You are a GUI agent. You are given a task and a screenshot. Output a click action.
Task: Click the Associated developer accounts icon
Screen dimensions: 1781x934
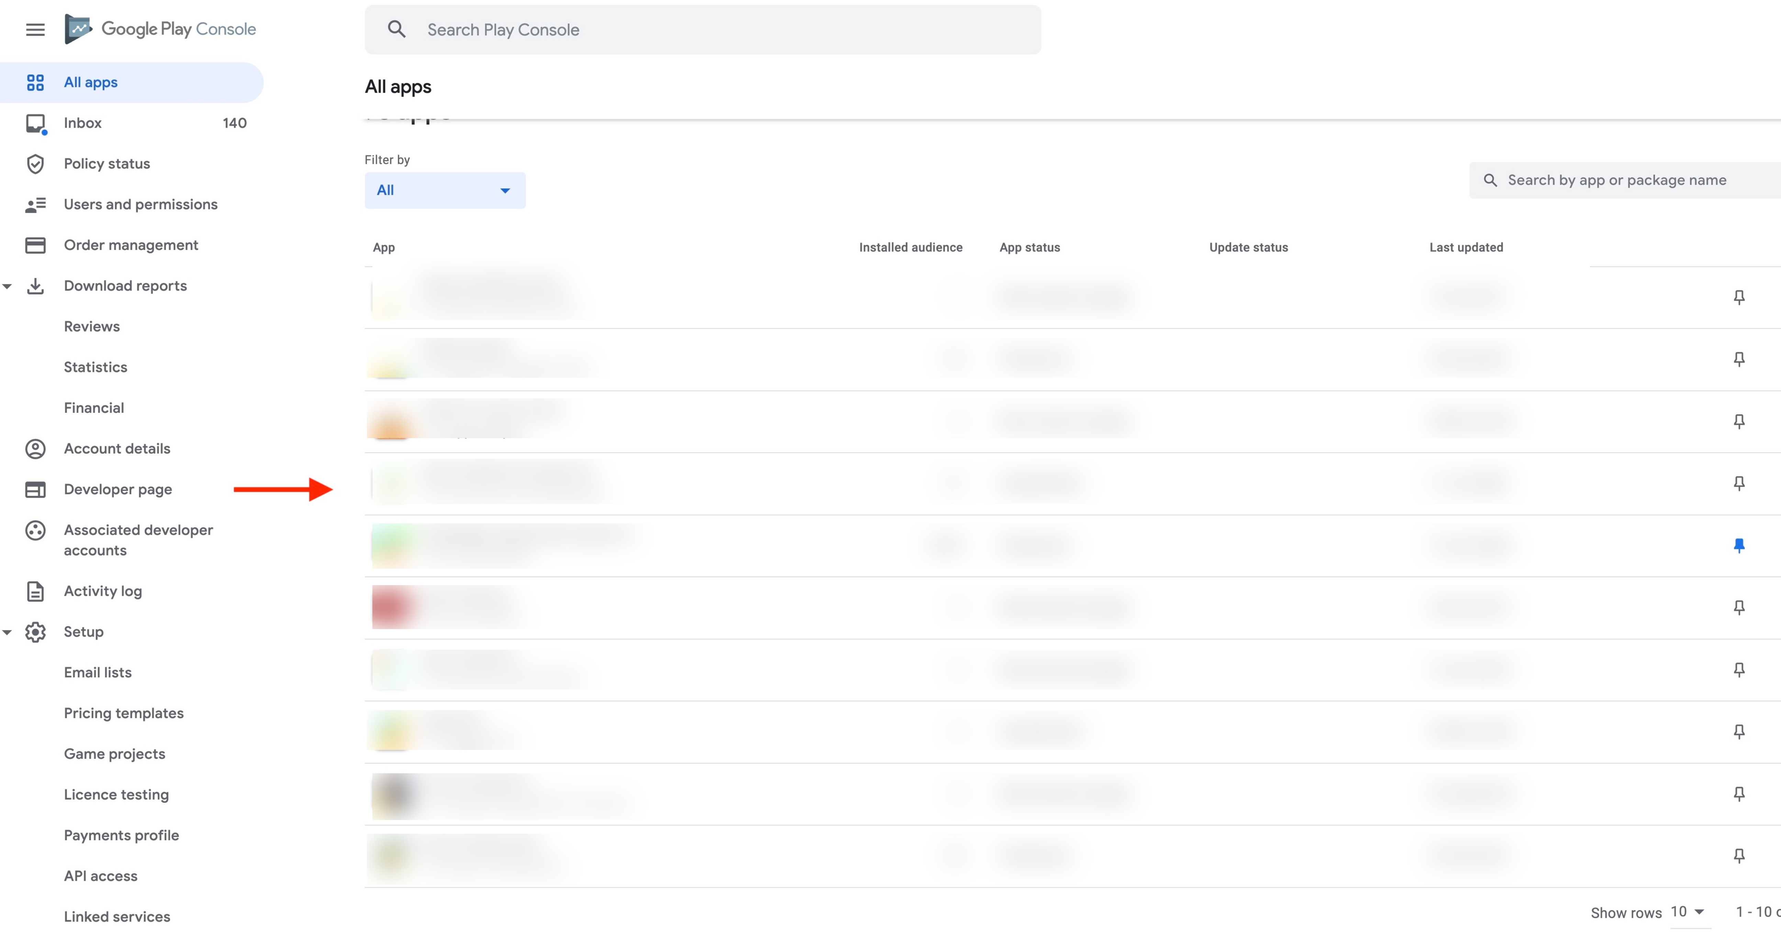point(35,531)
